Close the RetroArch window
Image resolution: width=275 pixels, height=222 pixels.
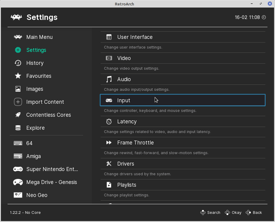[x=270, y=4]
